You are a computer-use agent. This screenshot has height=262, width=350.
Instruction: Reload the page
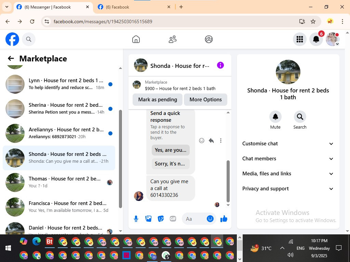click(32, 21)
